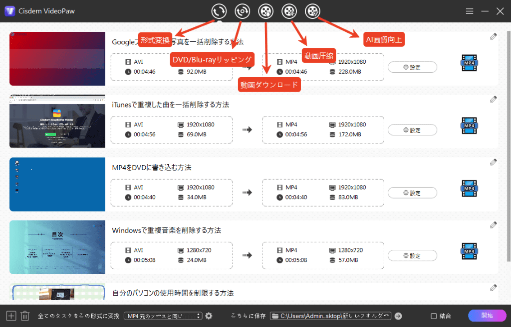
Task: Open the hamburger menu in title bar
Action: point(469,11)
